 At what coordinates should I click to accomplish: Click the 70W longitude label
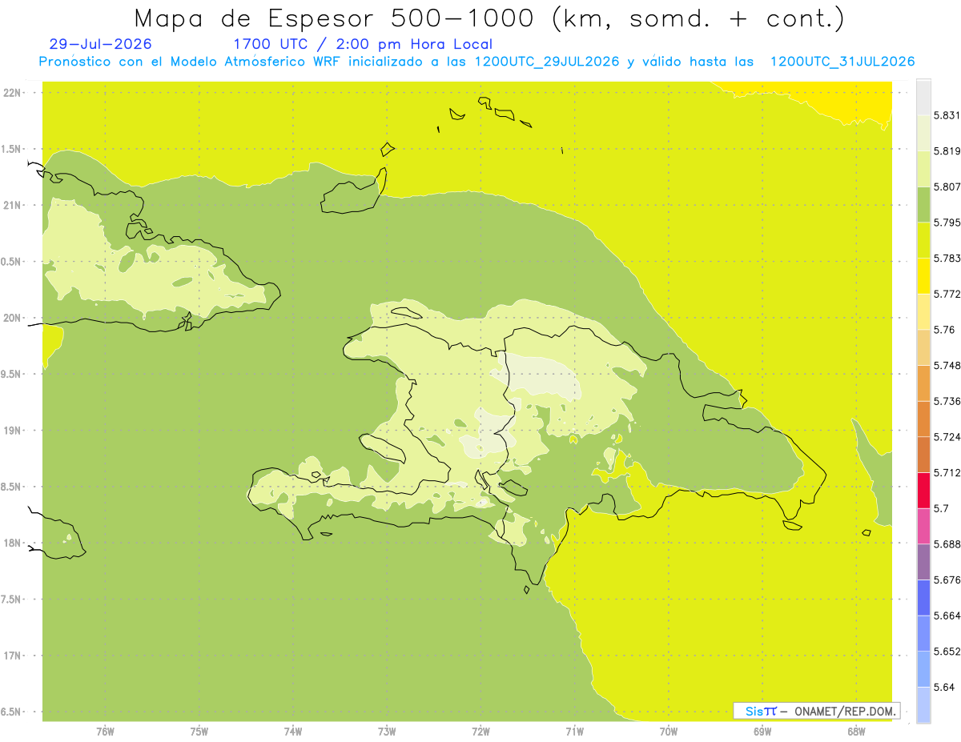coord(669,732)
